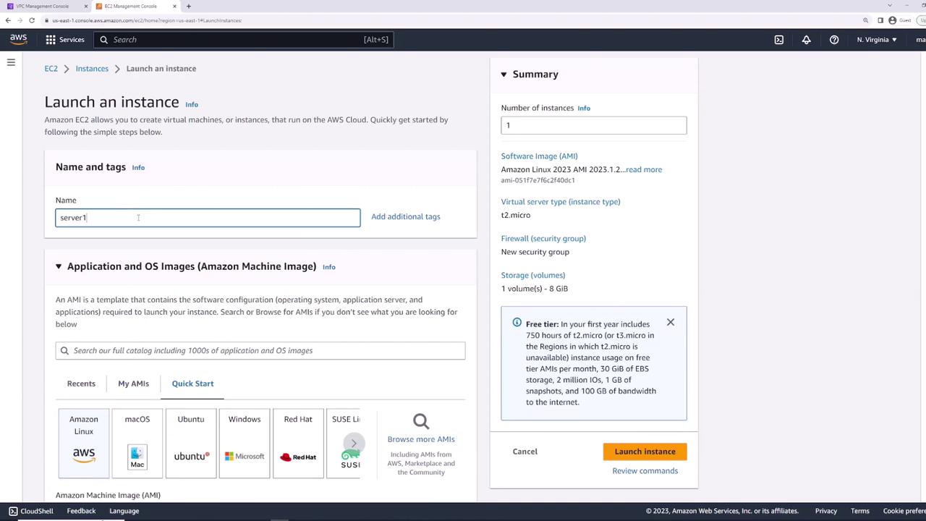Image resolution: width=926 pixels, height=521 pixels.
Task: Switch to the My AMIs tab
Action: [x=133, y=384]
